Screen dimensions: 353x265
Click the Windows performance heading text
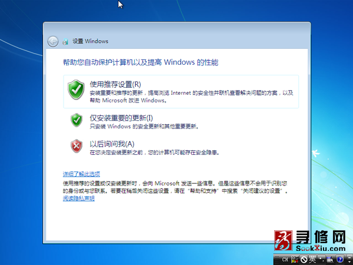tap(141, 62)
